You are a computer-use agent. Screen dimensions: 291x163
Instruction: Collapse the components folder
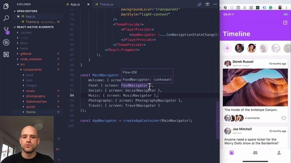(x=32, y=70)
